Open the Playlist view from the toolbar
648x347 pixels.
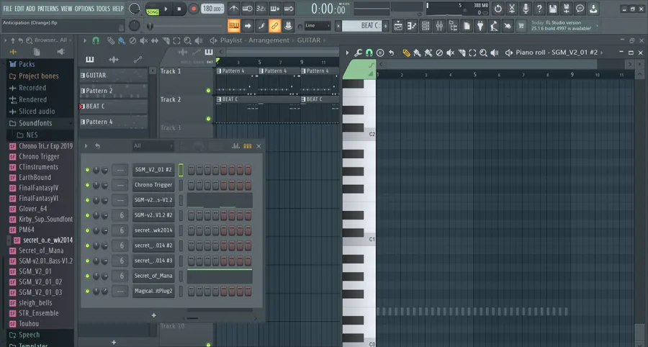[398, 26]
